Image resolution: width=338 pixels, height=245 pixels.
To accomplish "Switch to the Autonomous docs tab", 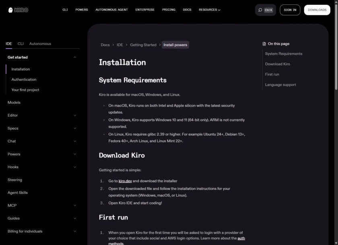I will [x=40, y=44].
